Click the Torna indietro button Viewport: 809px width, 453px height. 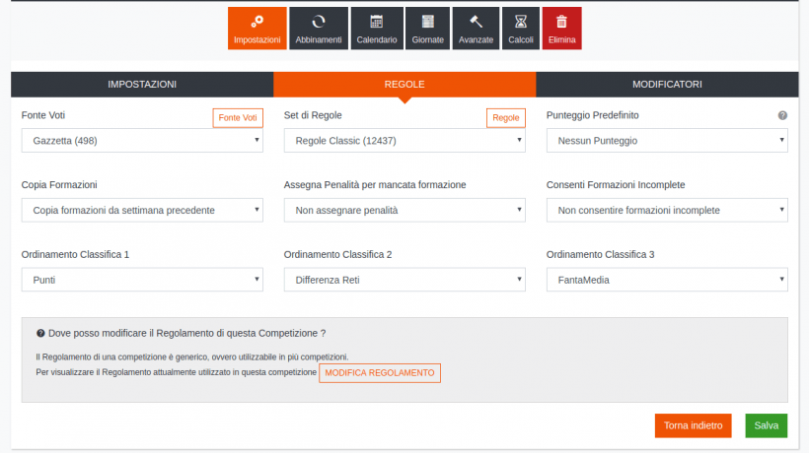(693, 425)
